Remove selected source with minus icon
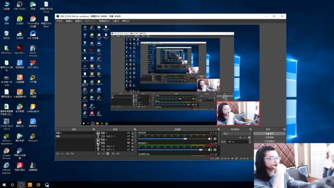 pos(103,154)
